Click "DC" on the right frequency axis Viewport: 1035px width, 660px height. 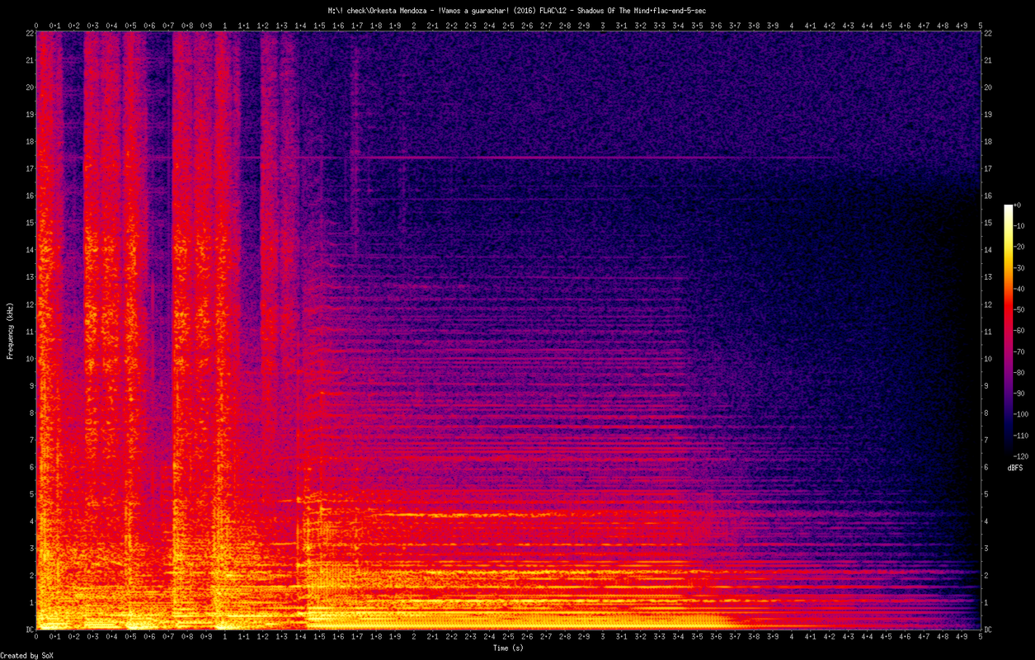989,629
